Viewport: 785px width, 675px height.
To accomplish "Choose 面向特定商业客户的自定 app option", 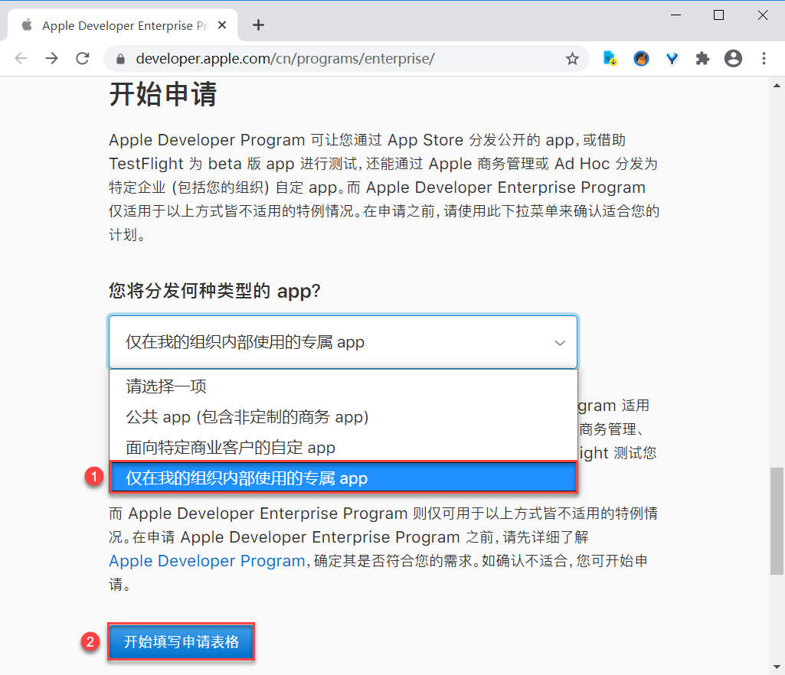I will click(x=343, y=448).
